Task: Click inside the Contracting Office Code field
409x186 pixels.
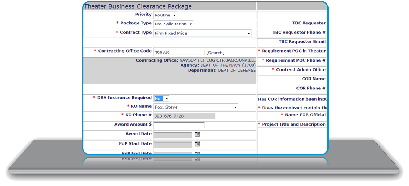Action: pos(178,51)
